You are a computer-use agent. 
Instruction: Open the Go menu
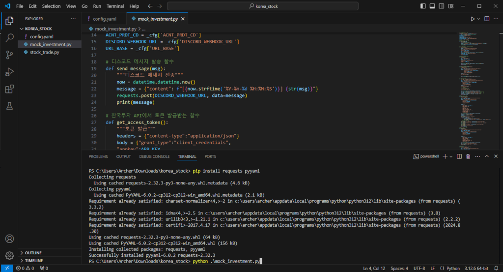click(84, 6)
